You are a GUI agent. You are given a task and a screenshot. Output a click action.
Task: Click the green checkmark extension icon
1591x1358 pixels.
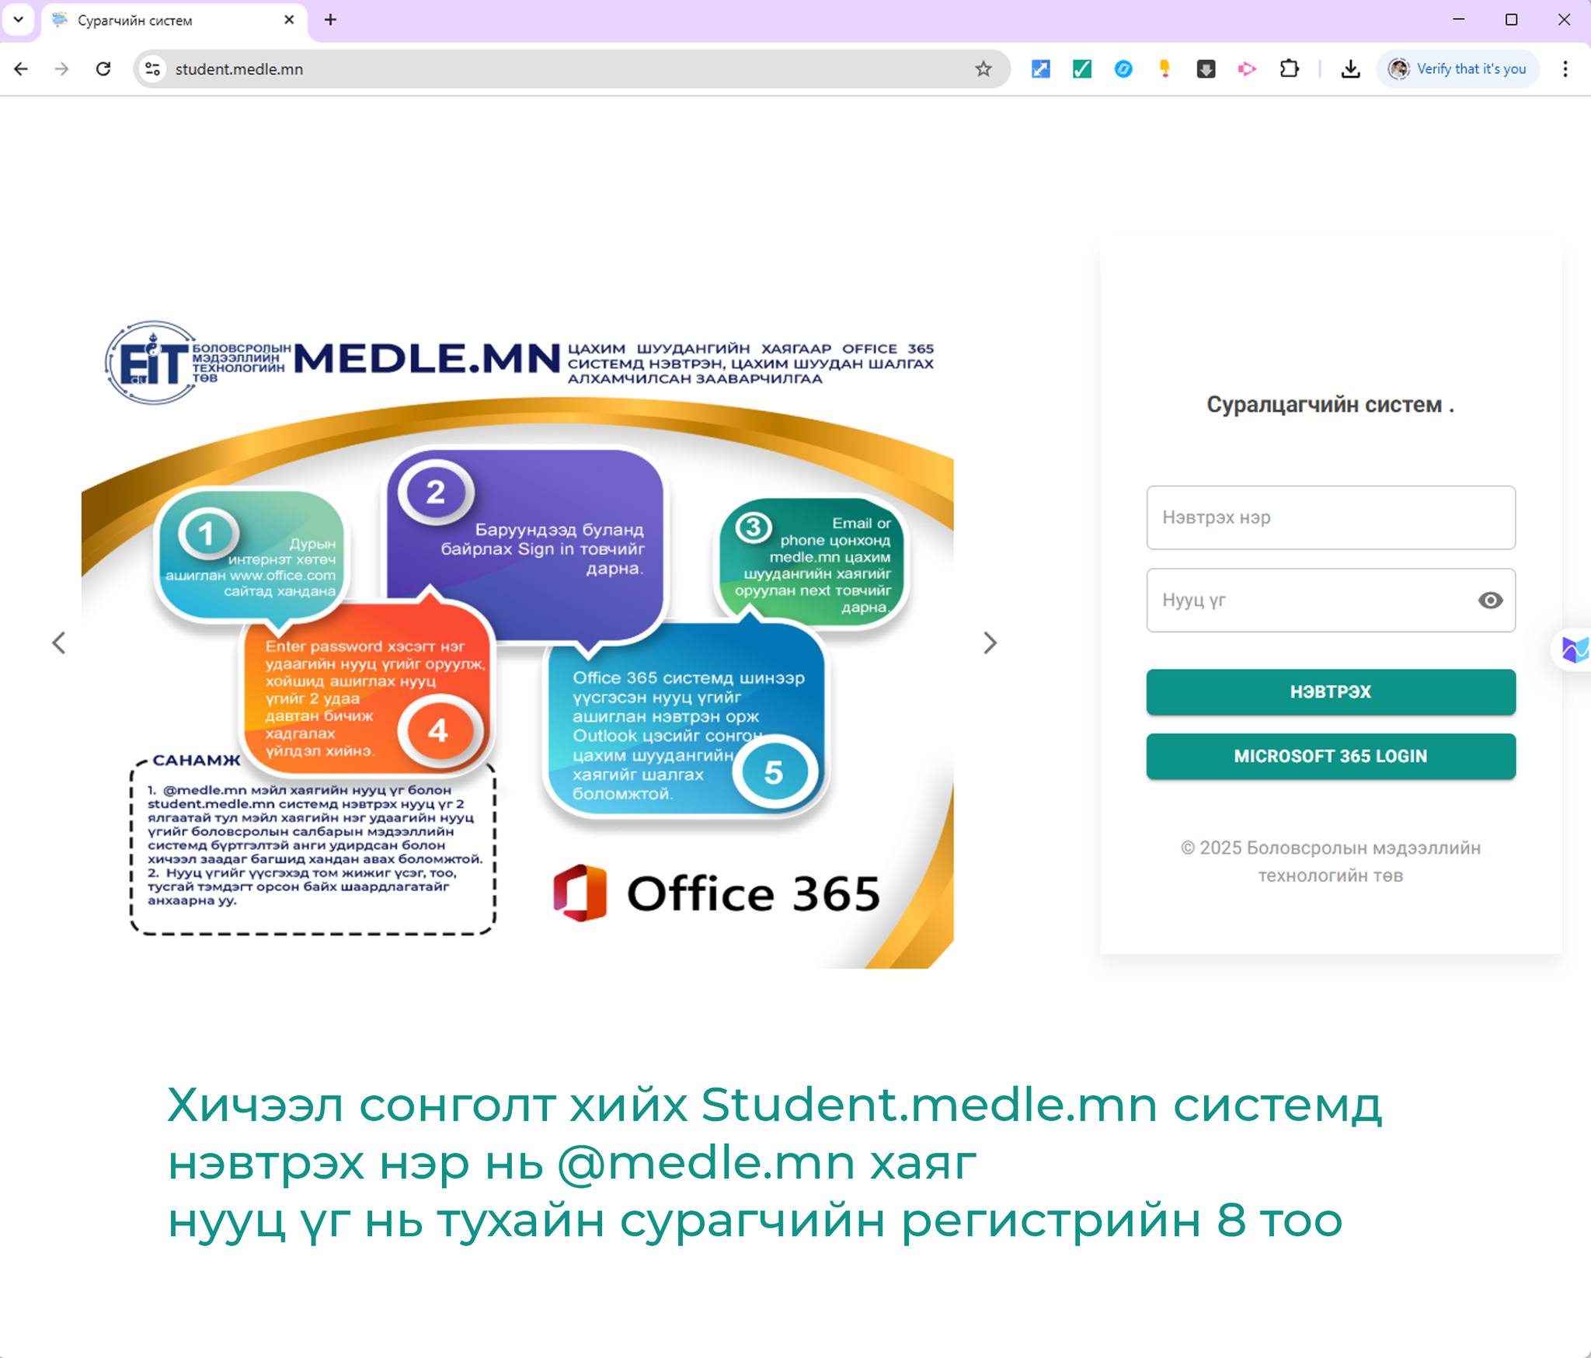pos(1082,69)
